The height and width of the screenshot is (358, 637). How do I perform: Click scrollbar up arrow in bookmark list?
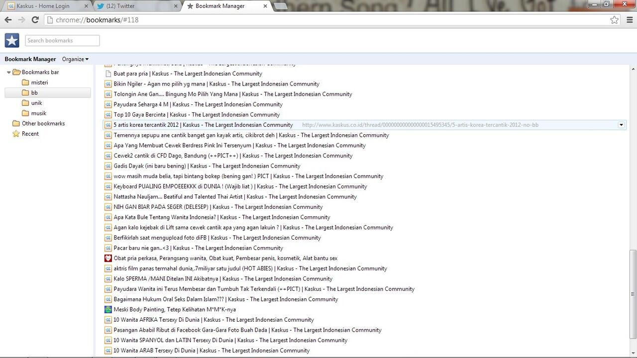(x=633, y=69)
